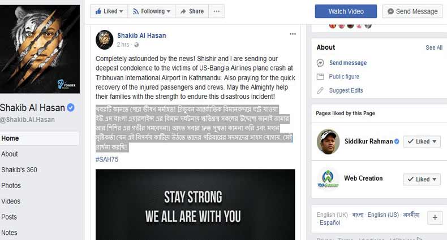Click the thumbs-up Liked icon
This screenshot has height=240, width=447.
click(98, 11)
